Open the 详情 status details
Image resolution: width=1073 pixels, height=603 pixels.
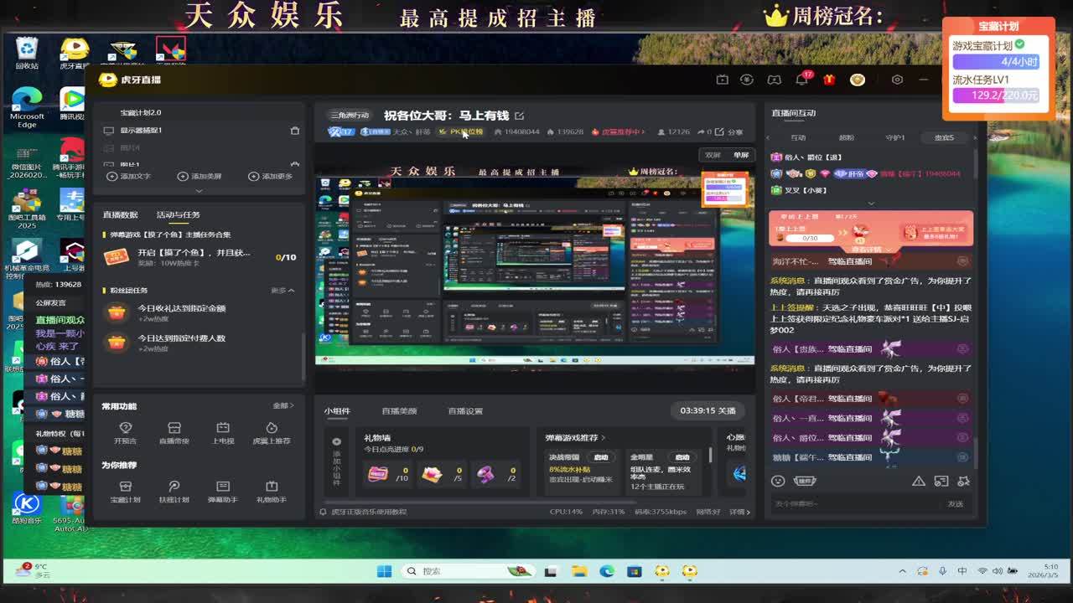coord(739,512)
